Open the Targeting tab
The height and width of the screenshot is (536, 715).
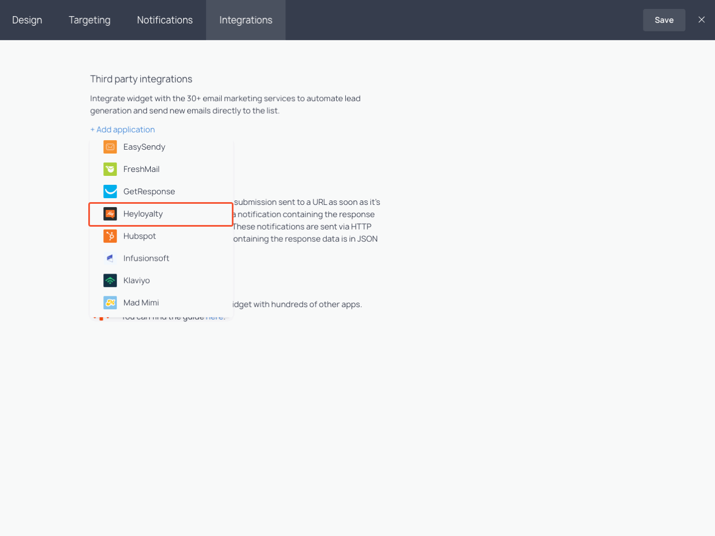89,20
